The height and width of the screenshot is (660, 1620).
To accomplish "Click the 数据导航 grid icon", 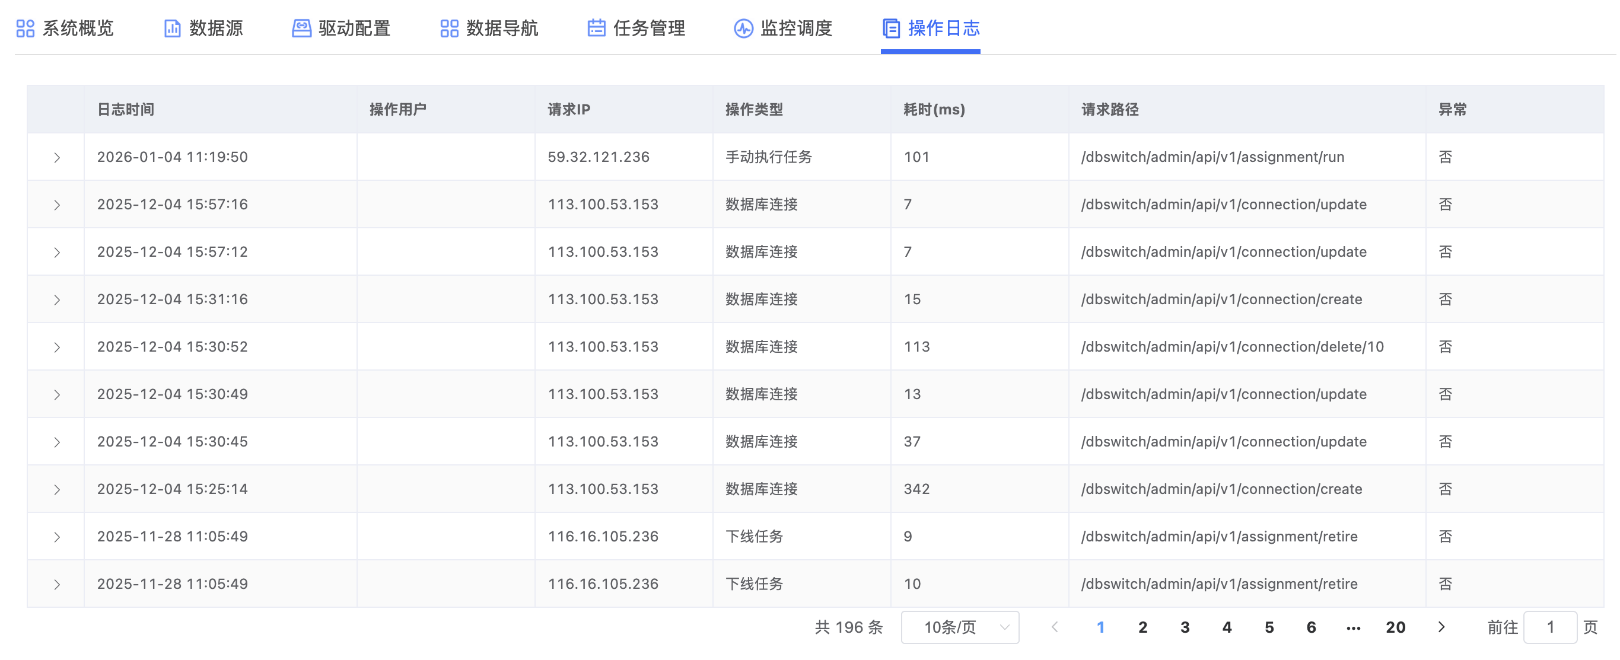I will point(449,28).
